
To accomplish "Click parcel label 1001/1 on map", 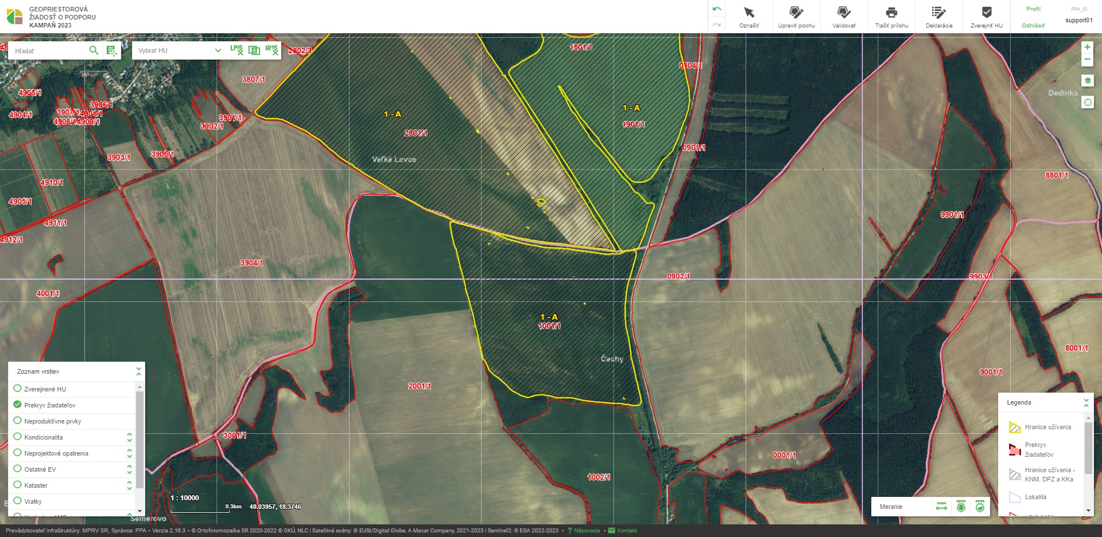I will [549, 326].
